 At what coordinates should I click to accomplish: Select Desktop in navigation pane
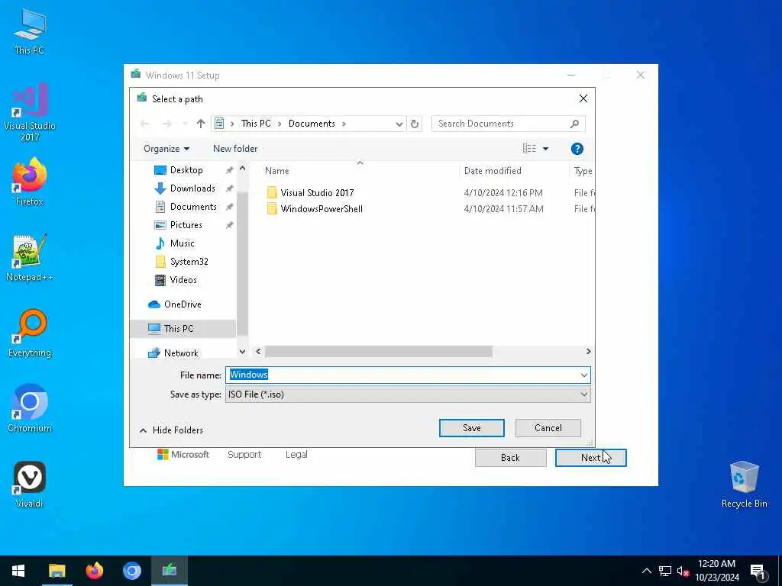pyautogui.click(x=186, y=170)
